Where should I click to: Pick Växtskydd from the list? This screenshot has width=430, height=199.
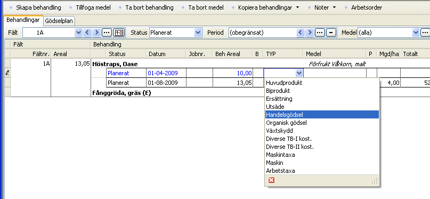tap(322, 131)
